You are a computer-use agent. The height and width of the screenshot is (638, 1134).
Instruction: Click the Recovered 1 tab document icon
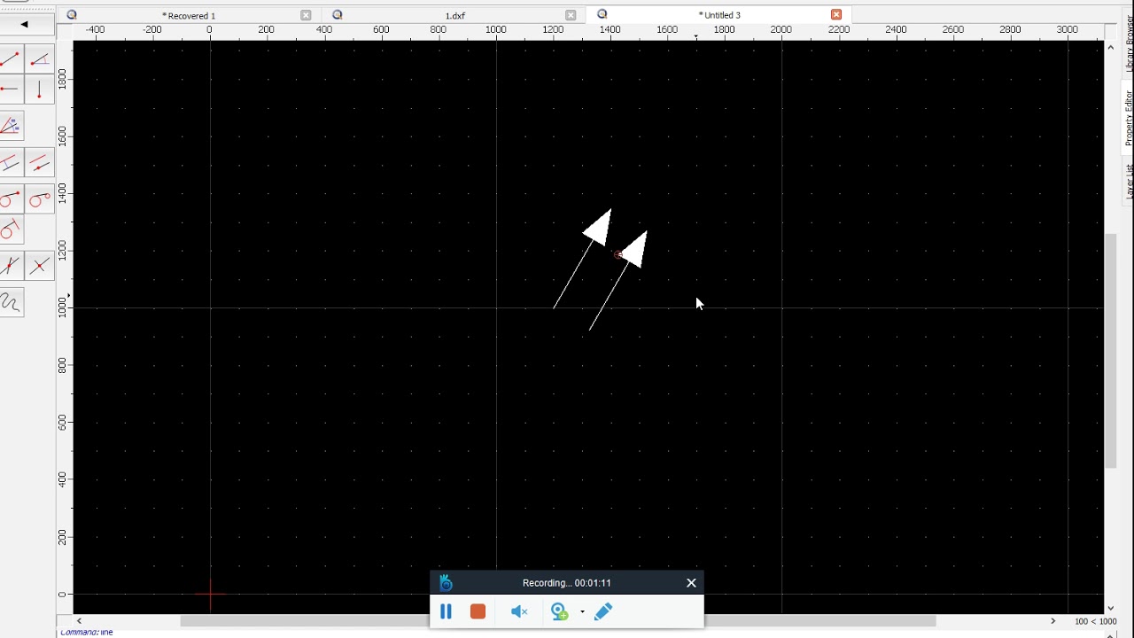click(72, 15)
